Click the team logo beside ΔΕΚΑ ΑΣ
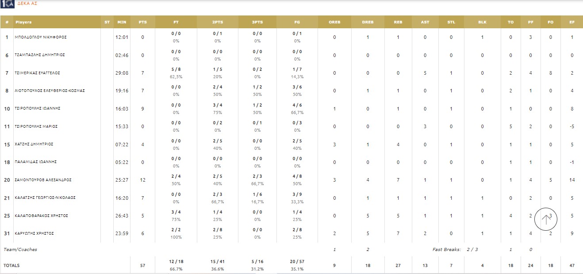Image resolution: width=583 pixels, height=274 pixels. coord(8,4)
